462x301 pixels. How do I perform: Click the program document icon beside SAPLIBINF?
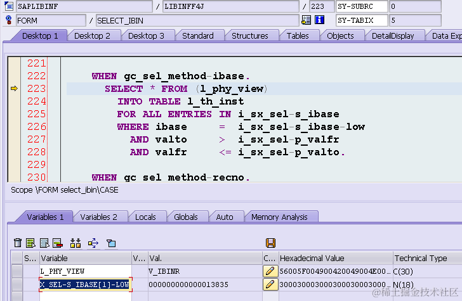tap(9, 6)
